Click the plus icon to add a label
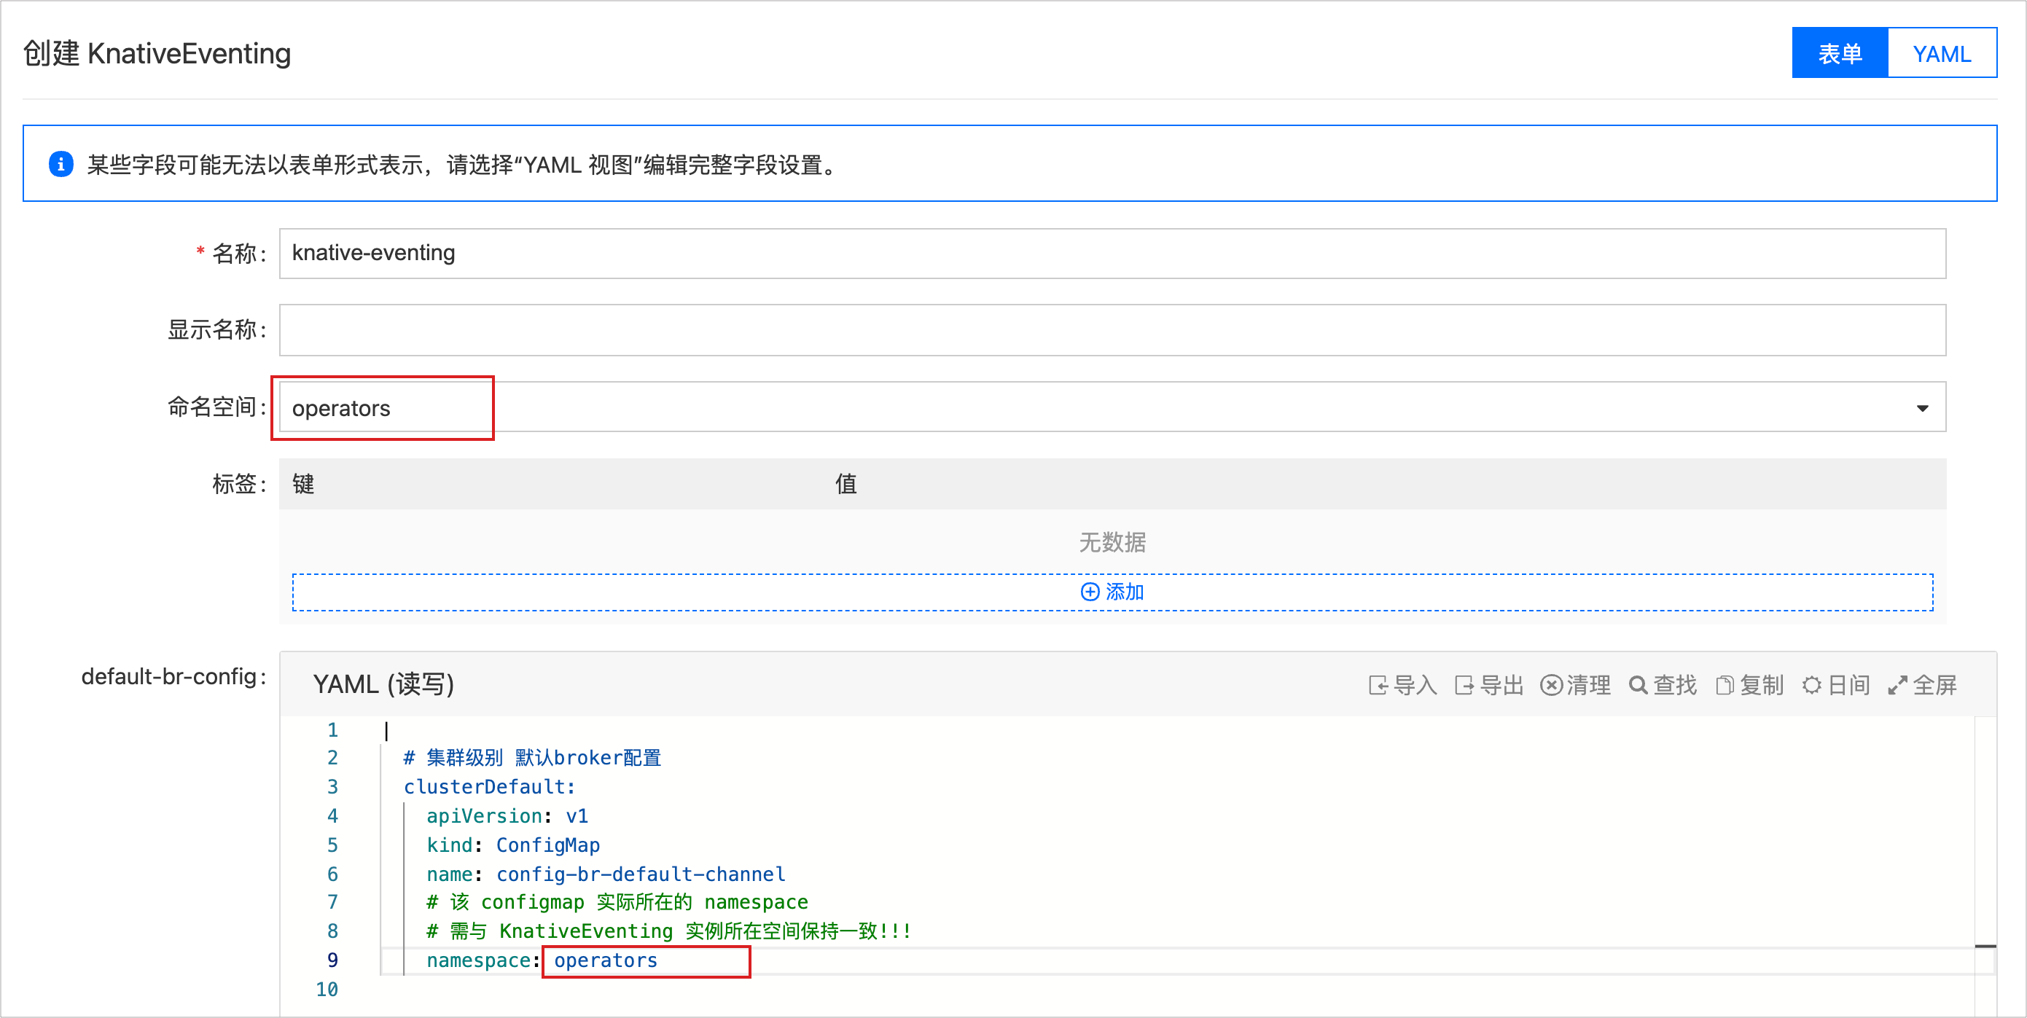The height and width of the screenshot is (1018, 2027). 1090,592
